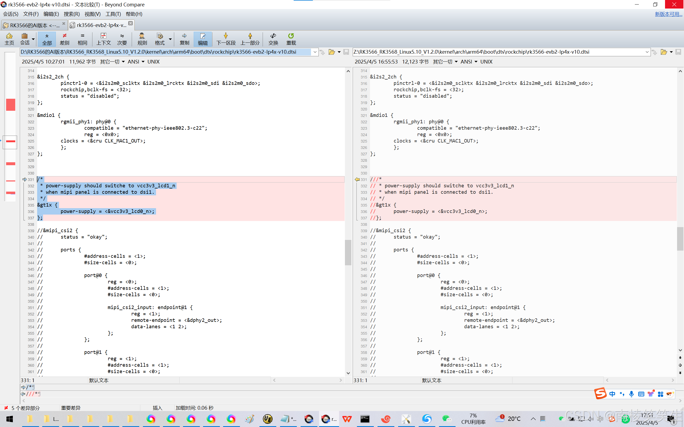
Task: Click the 新版本可用 update link
Action: (668, 14)
